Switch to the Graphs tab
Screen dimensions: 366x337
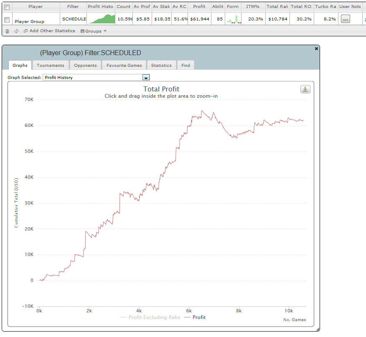click(x=20, y=65)
